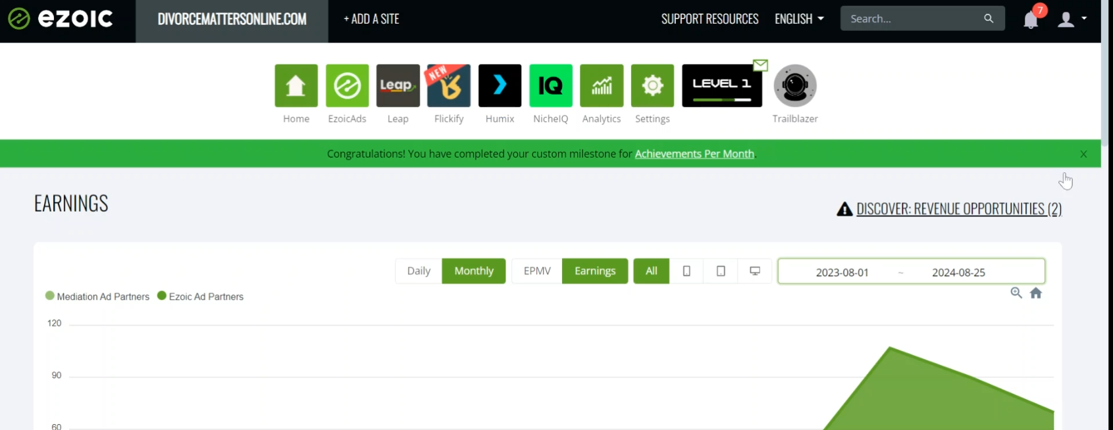This screenshot has height=430, width=1113.
Task: Edit end date 2024-08-25
Action: click(958, 272)
